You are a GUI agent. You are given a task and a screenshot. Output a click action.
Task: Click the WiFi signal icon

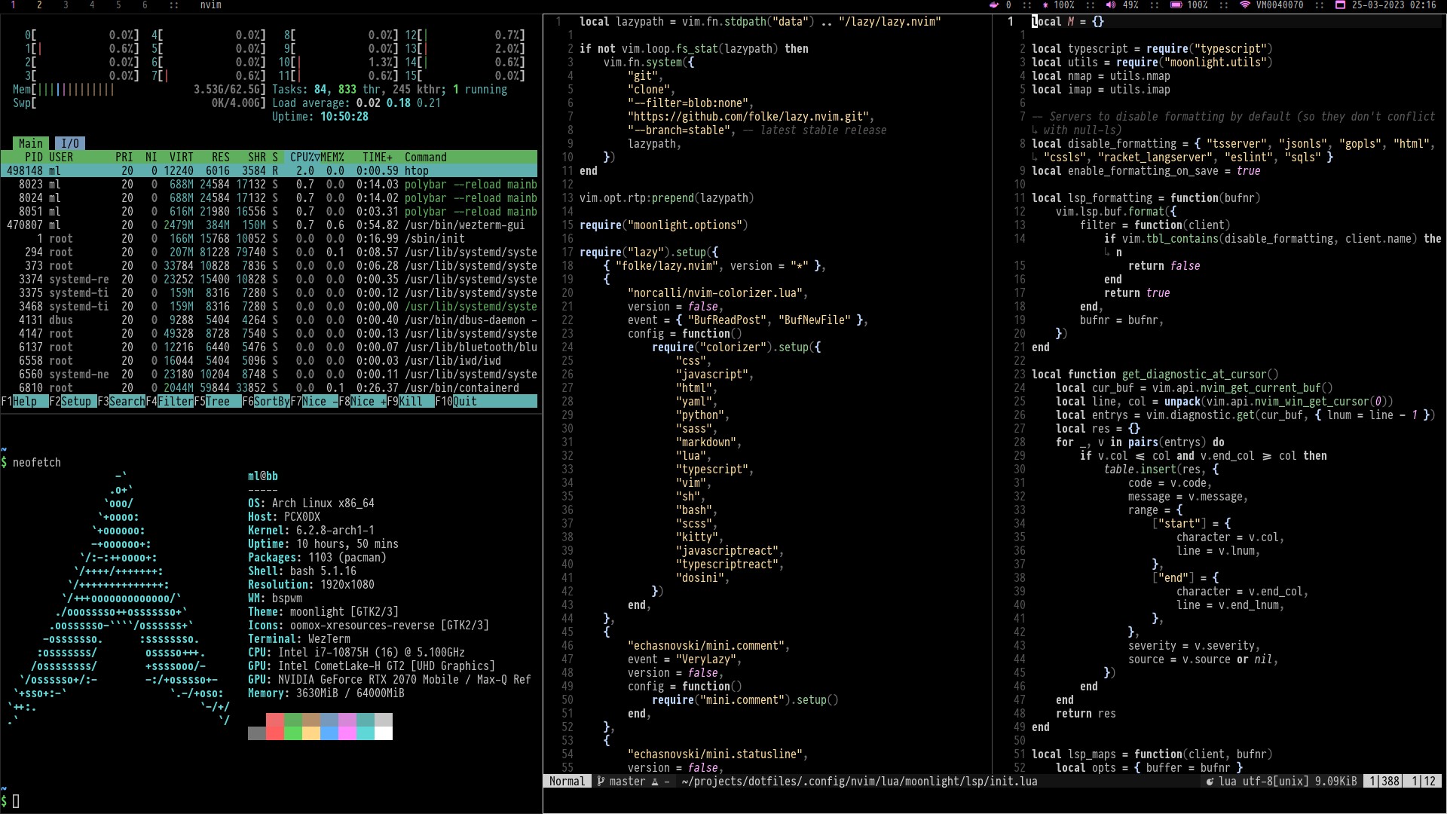(x=1244, y=5)
